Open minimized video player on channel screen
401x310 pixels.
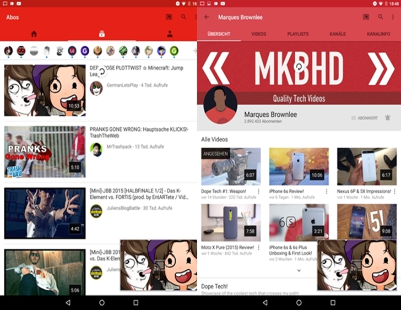point(357,265)
